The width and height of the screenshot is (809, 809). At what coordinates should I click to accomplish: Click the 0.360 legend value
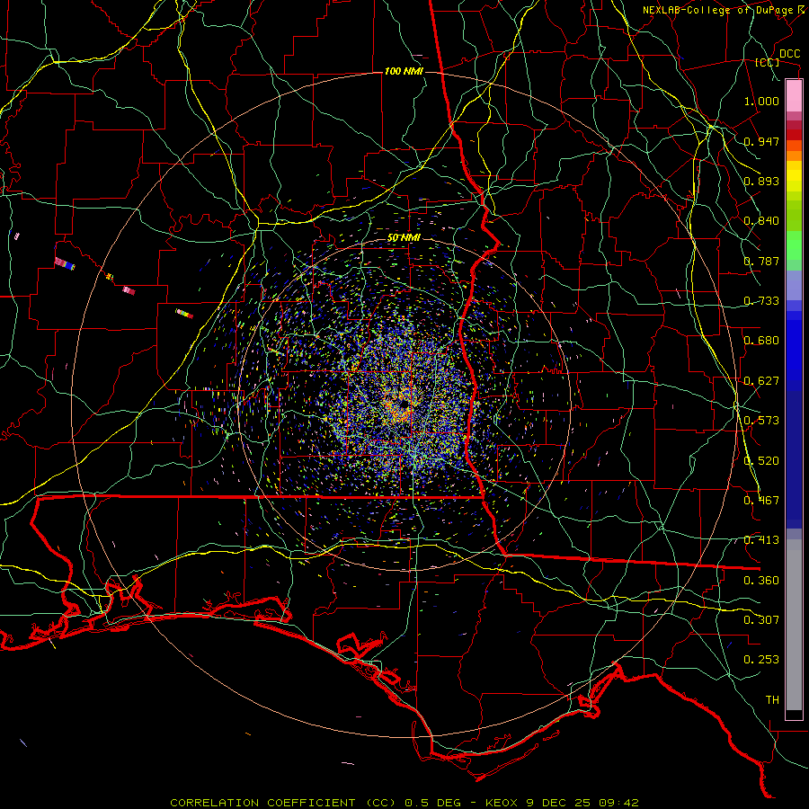[x=761, y=581]
